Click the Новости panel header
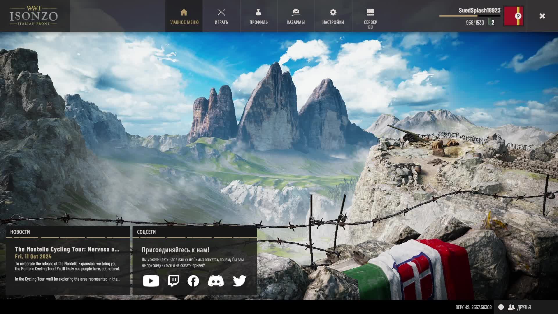 point(20,232)
